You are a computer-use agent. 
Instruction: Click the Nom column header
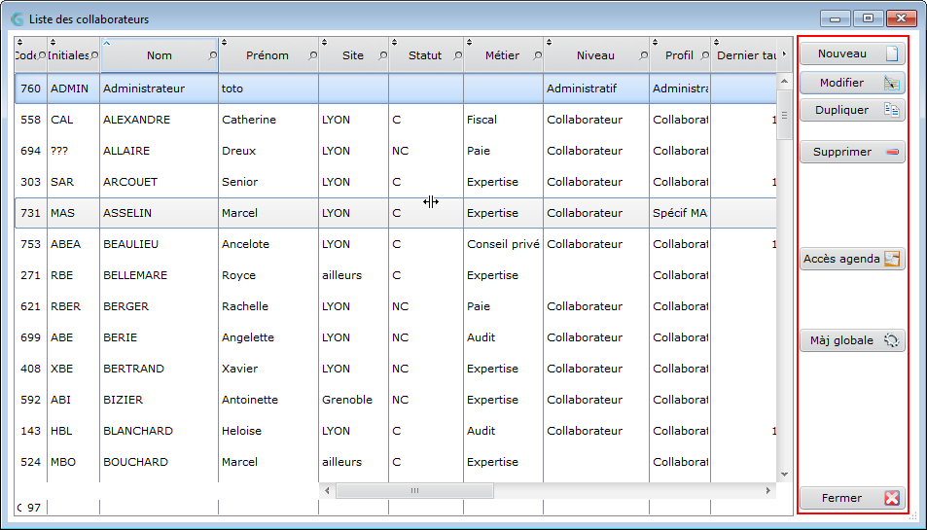(x=159, y=55)
